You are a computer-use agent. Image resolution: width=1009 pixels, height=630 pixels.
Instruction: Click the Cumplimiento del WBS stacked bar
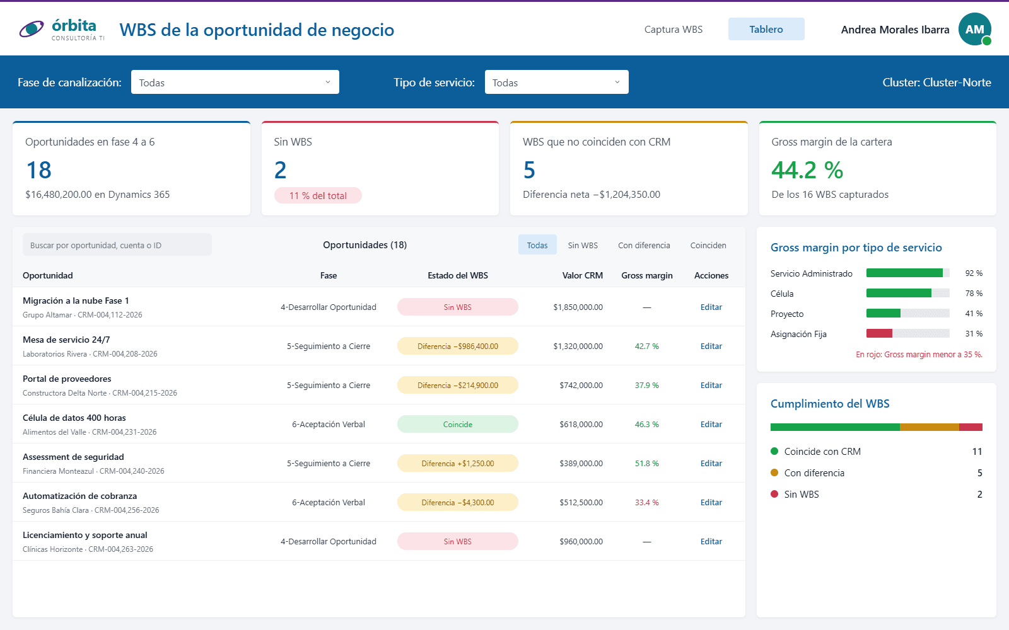point(877,427)
